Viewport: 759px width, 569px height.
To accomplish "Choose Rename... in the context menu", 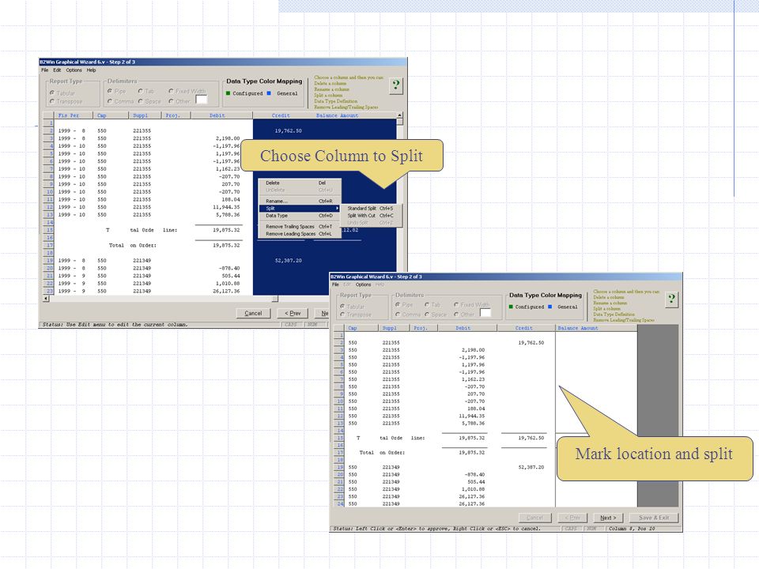I will tap(299, 201).
